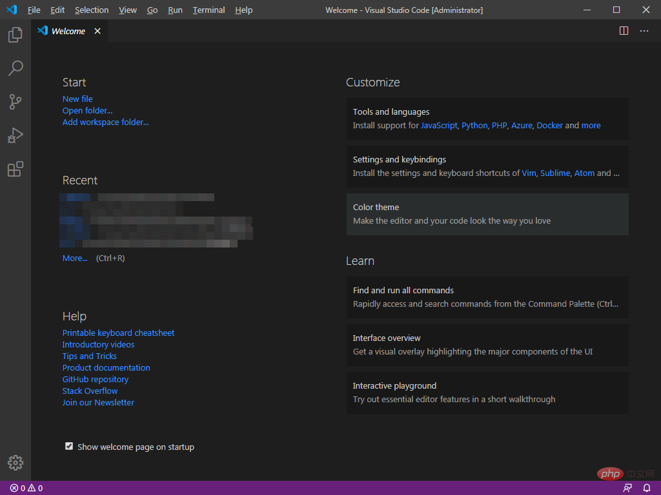Image resolution: width=661 pixels, height=495 pixels.
Task: Open the Interactive playground card
Action: pyautogui.click(x=487, y=393)
